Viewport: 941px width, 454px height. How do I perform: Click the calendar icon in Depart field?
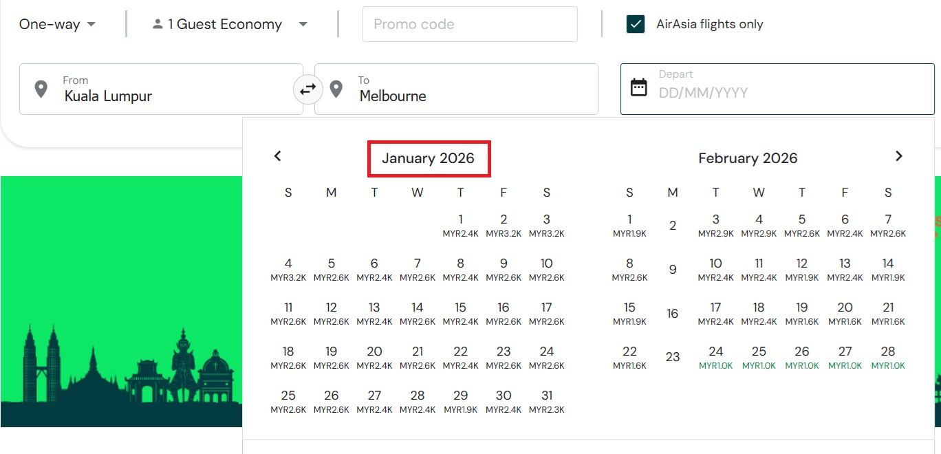[639, 87]
